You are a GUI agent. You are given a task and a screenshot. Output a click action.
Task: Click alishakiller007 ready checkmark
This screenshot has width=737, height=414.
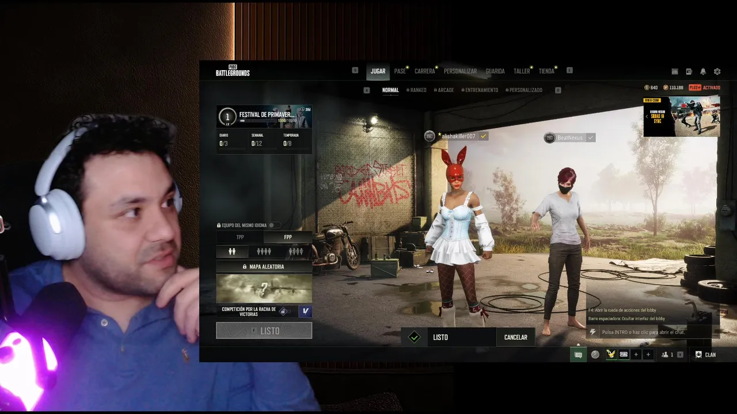click(x=484, y=136)
